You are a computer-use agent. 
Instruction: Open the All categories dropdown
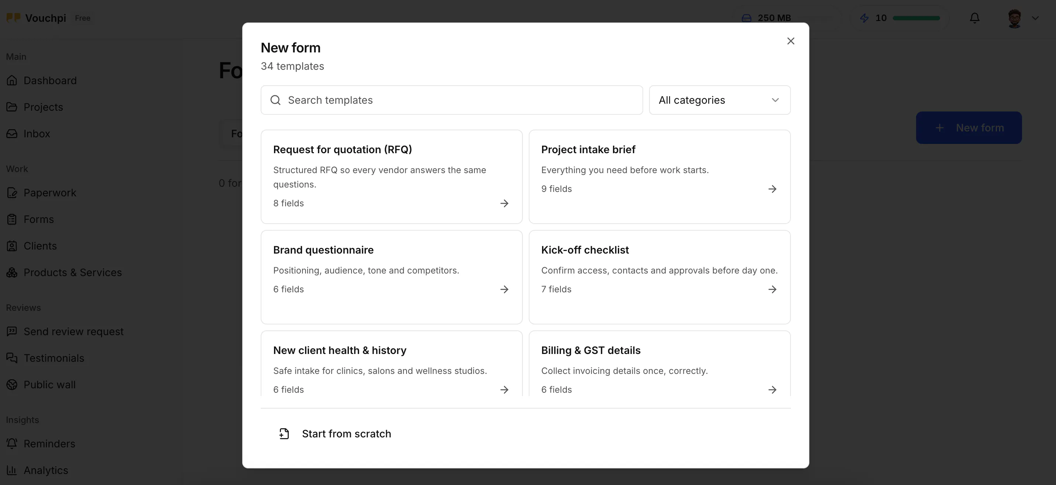(719, 100)
